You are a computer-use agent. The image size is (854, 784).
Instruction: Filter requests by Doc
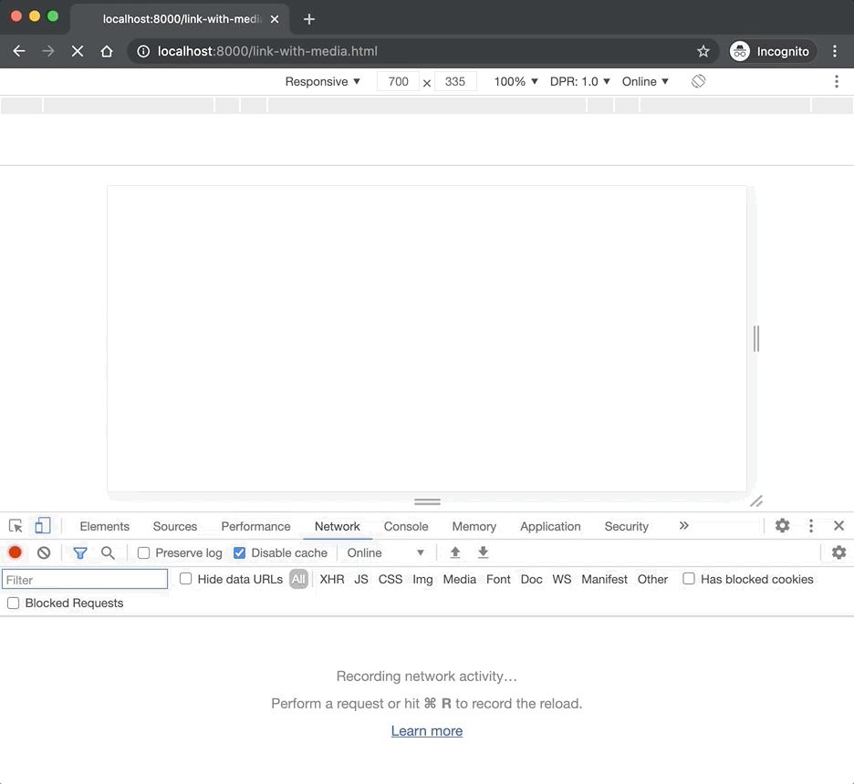(x=532, y=579)
